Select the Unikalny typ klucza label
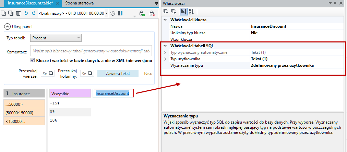 (x=188, y=33)
